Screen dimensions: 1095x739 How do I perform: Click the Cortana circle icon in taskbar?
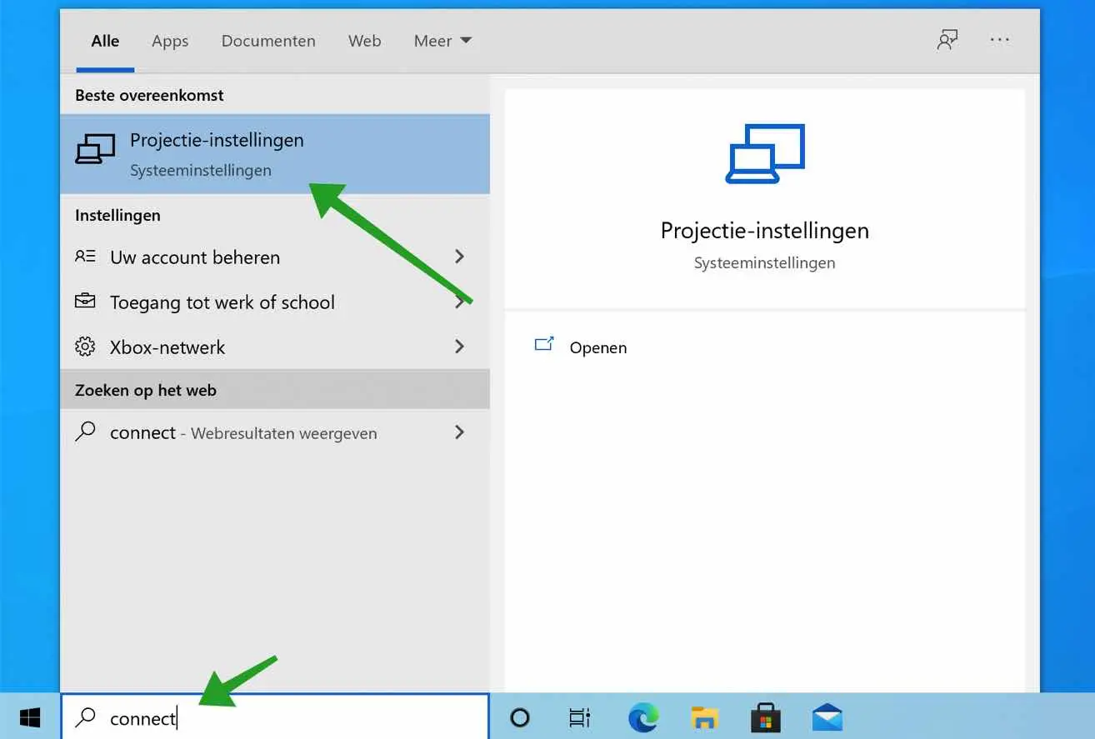click(520, 717)
